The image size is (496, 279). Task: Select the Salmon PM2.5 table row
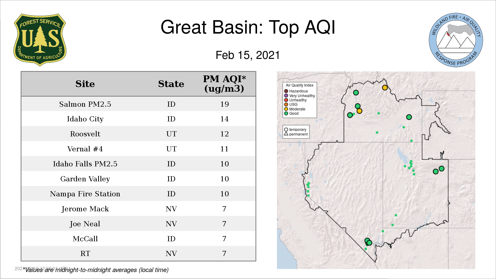138,104
